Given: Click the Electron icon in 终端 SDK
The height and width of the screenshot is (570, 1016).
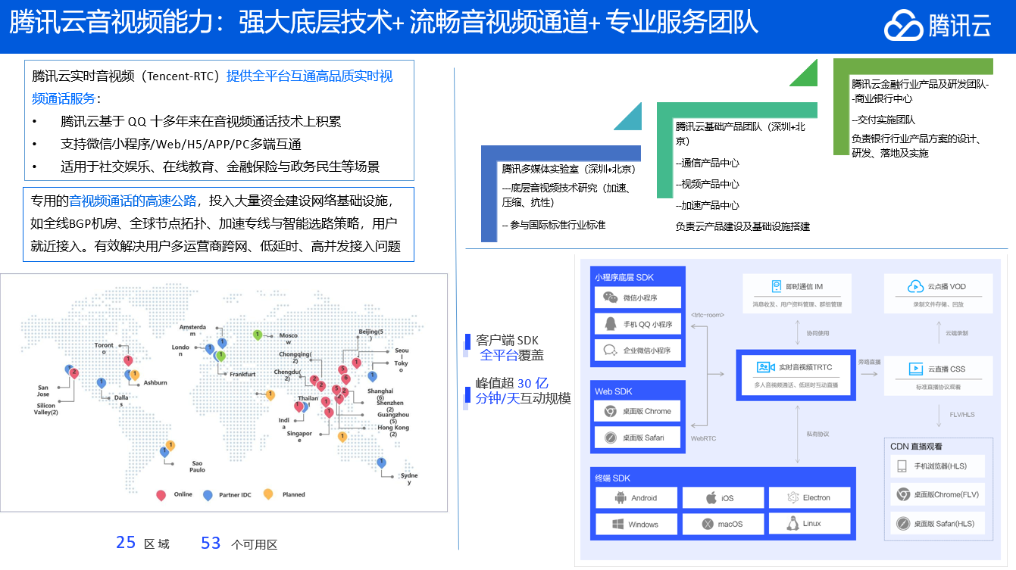Looking at the screenshot, I should pos(793,497).
